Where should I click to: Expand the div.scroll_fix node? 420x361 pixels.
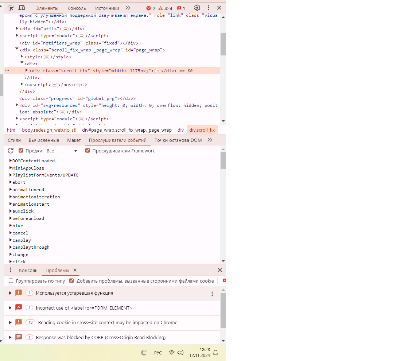click(x=27, y=70)
